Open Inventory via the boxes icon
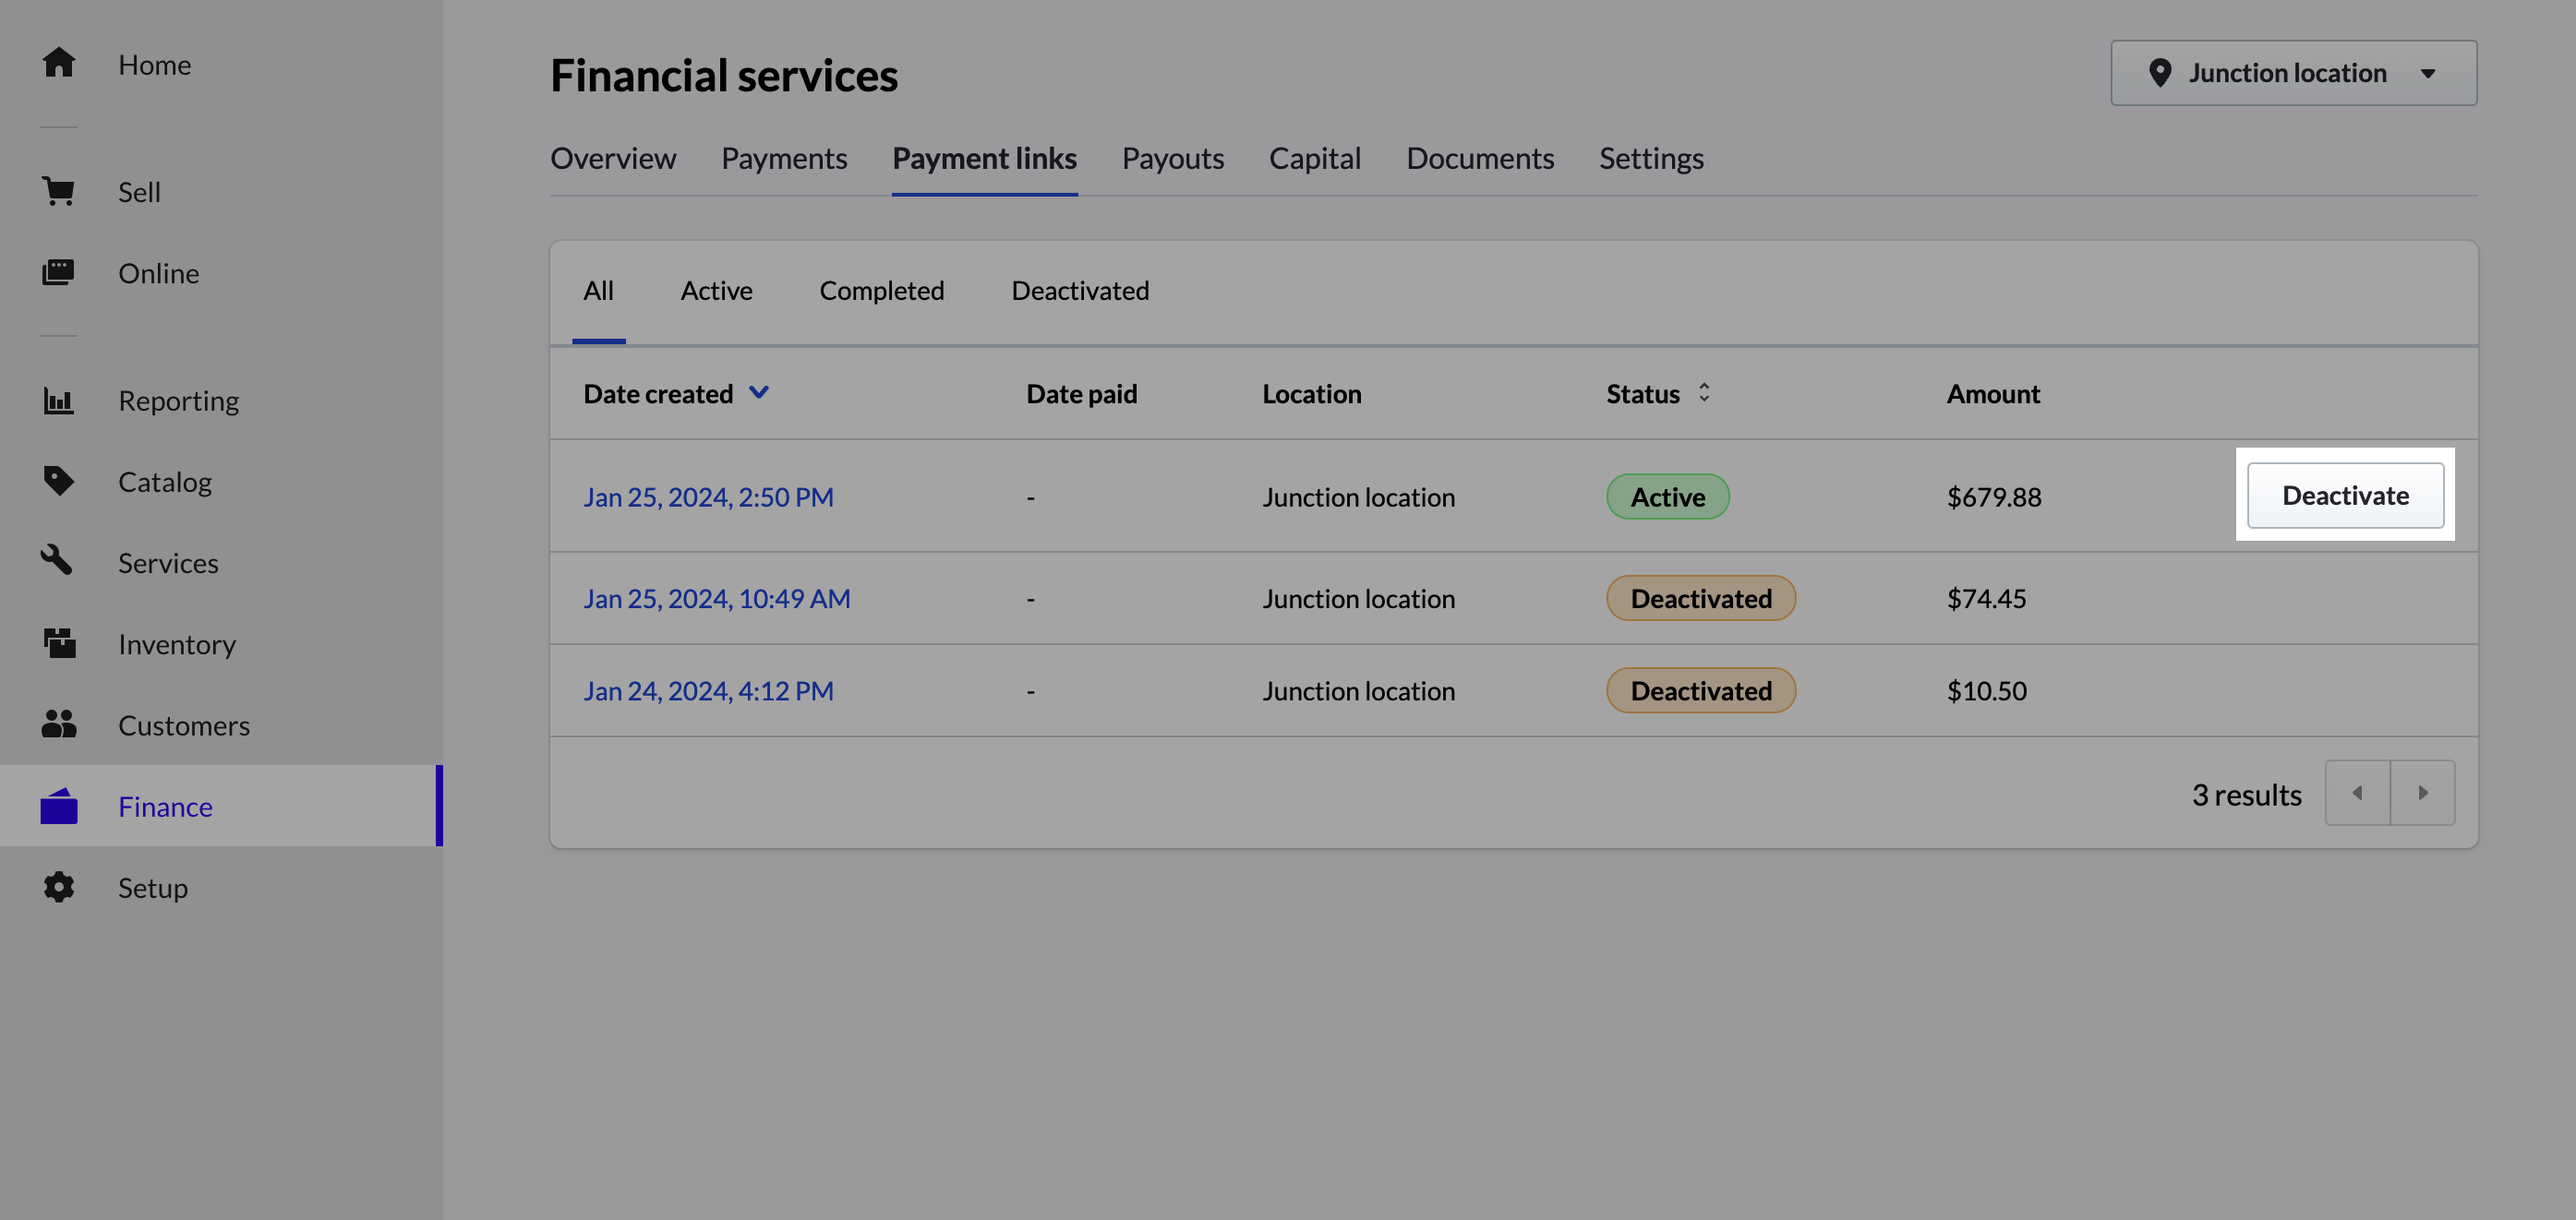The width and height of the screenshot is (2576, 1220). 59,643
